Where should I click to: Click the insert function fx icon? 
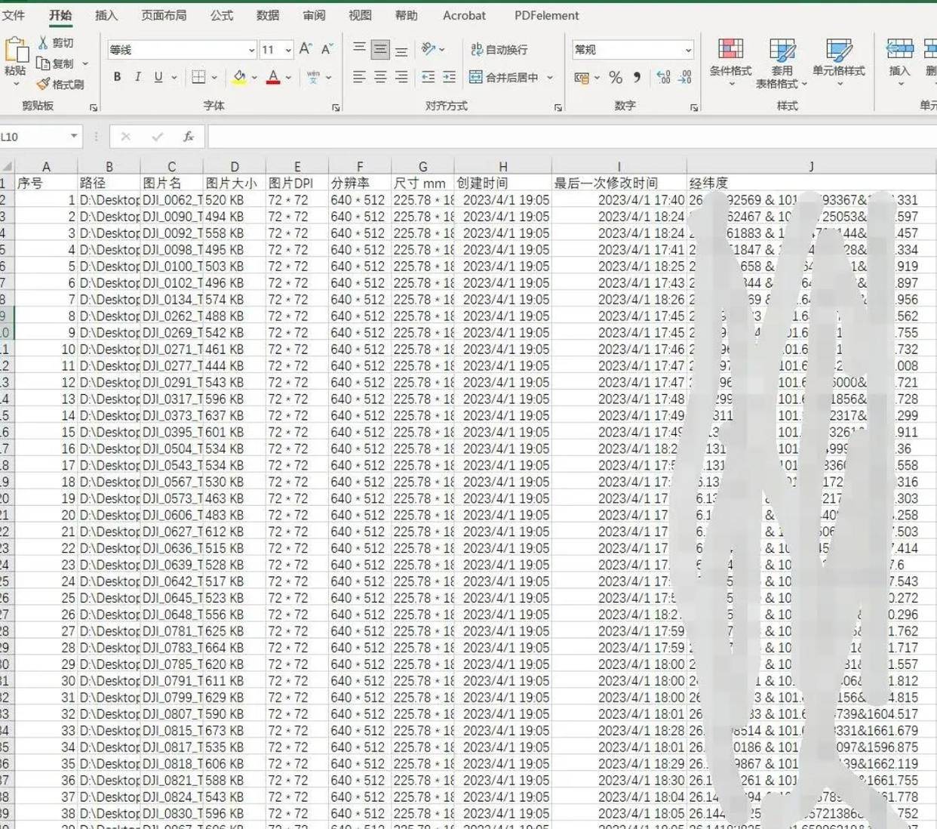[188, 137]
